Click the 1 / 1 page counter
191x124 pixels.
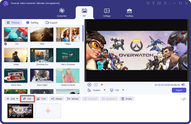click(184, 99)
